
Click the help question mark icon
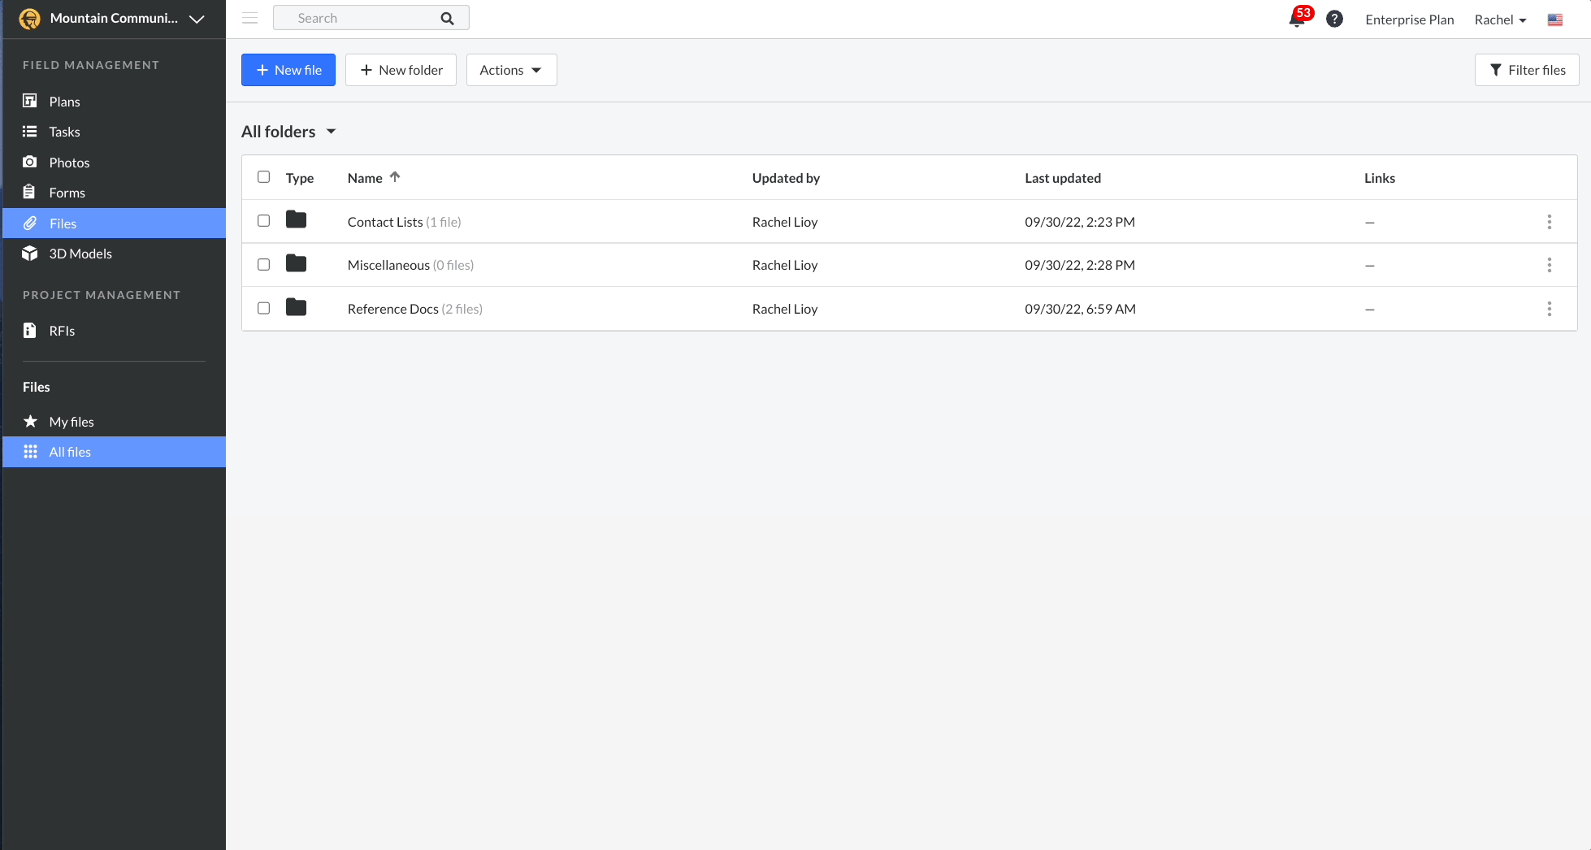(1334, 20)
